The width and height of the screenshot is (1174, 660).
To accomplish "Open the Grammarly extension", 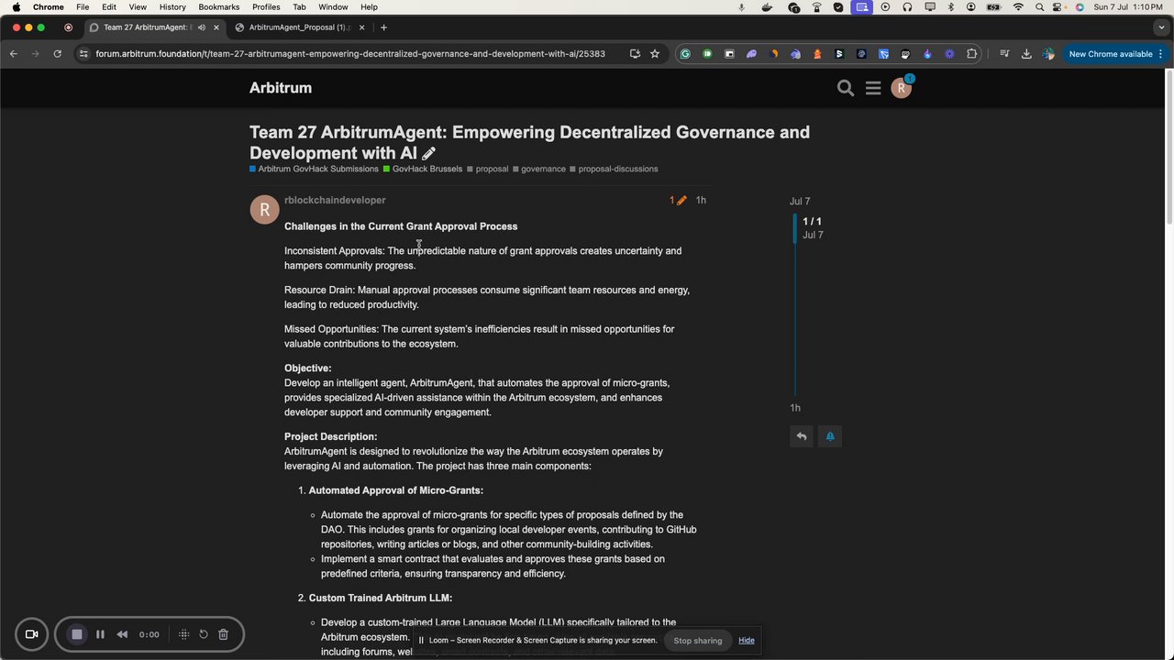I will point(685,54).
